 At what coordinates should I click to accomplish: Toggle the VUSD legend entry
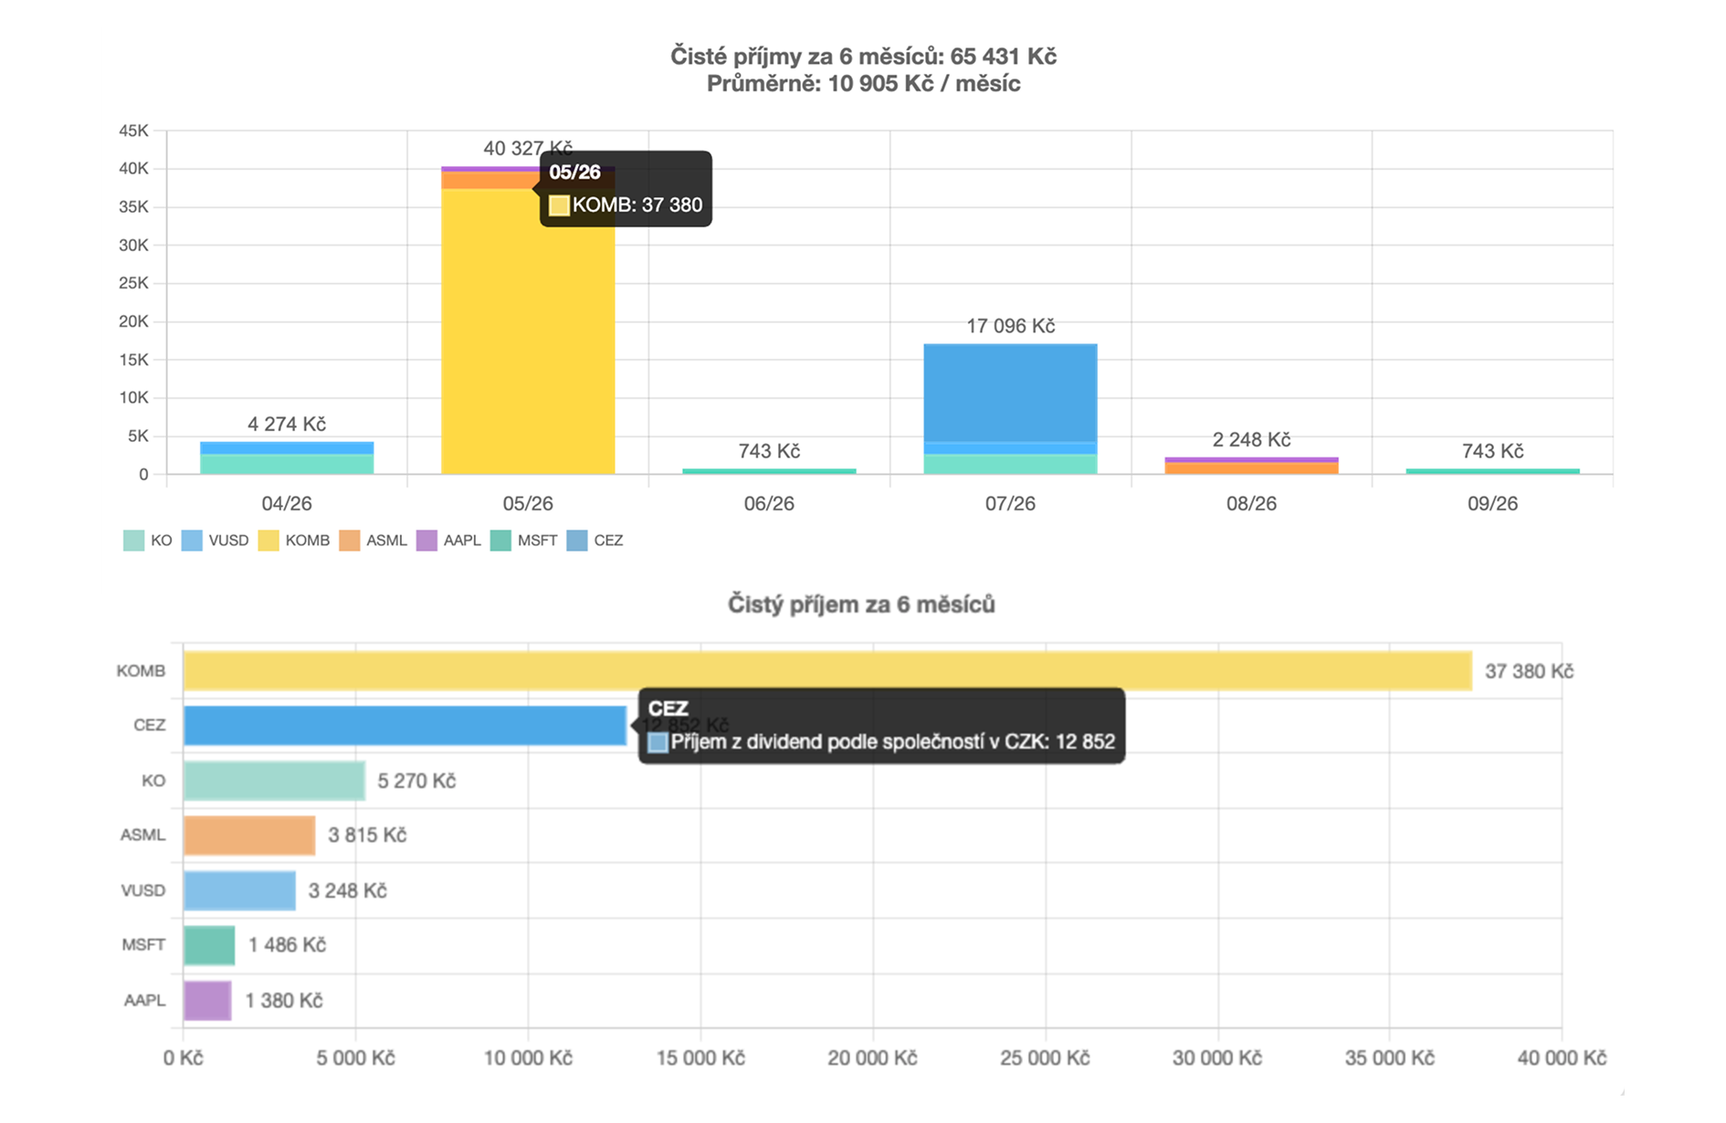(216, 541)
